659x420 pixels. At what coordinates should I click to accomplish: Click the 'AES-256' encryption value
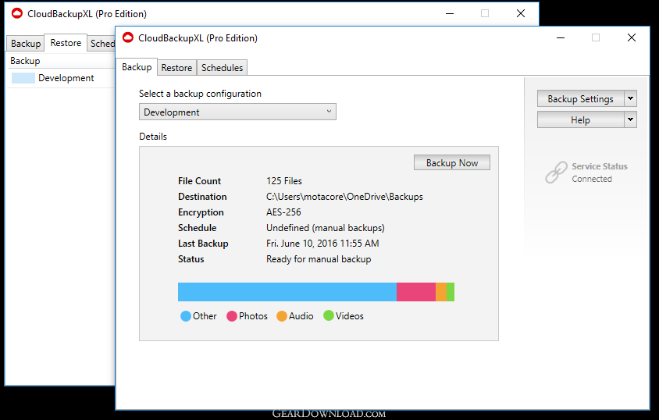[283, 212]
